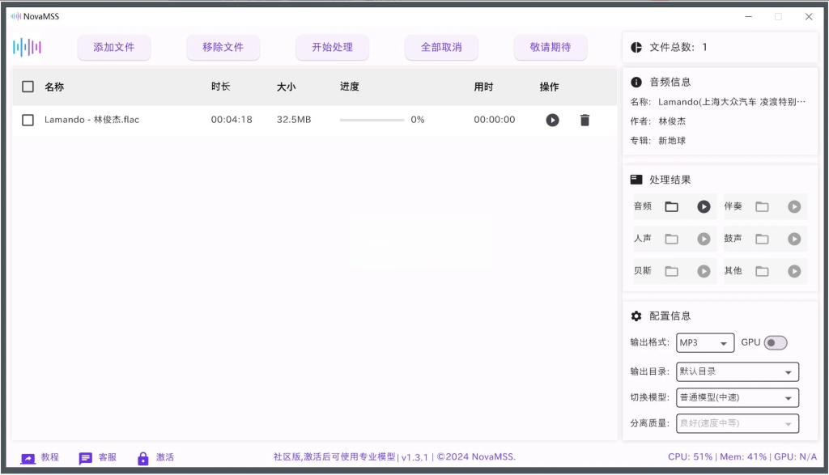Image resolution: width=829 pixels, height=475 pixels.
Task: Click the 敬请期待 button
Action: 551,47
